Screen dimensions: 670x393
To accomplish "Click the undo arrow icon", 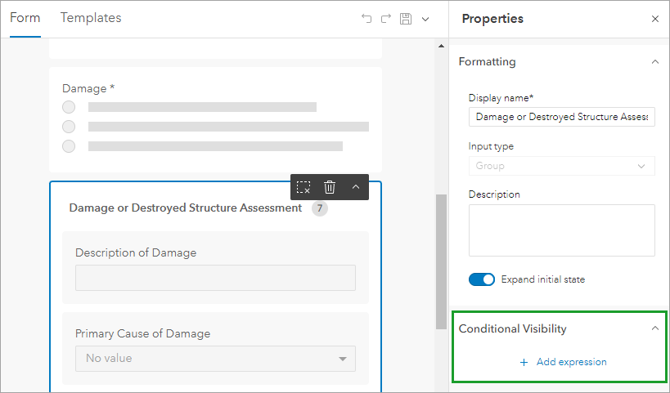I will 366,18.
